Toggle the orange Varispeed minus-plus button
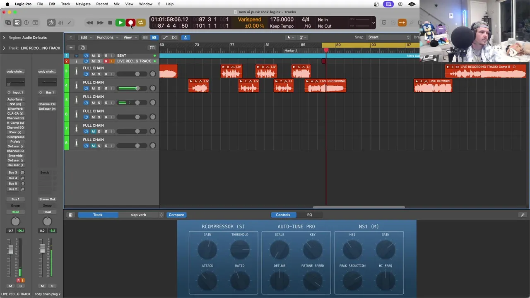This screenshot has width=530, height=298. click(402, 23)
